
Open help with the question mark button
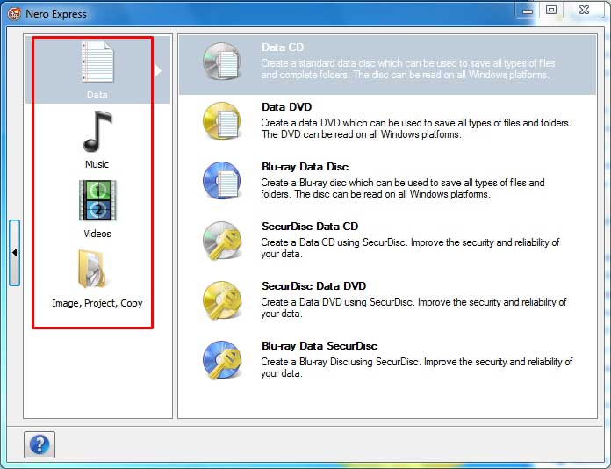(x=40, y=444)
